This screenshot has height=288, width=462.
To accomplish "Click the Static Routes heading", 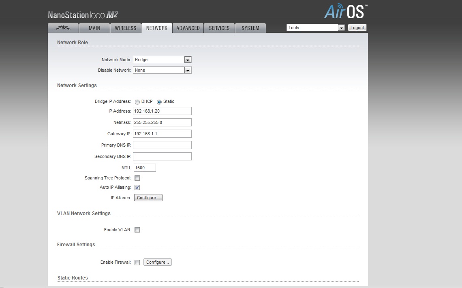I will tap(73, 278).
